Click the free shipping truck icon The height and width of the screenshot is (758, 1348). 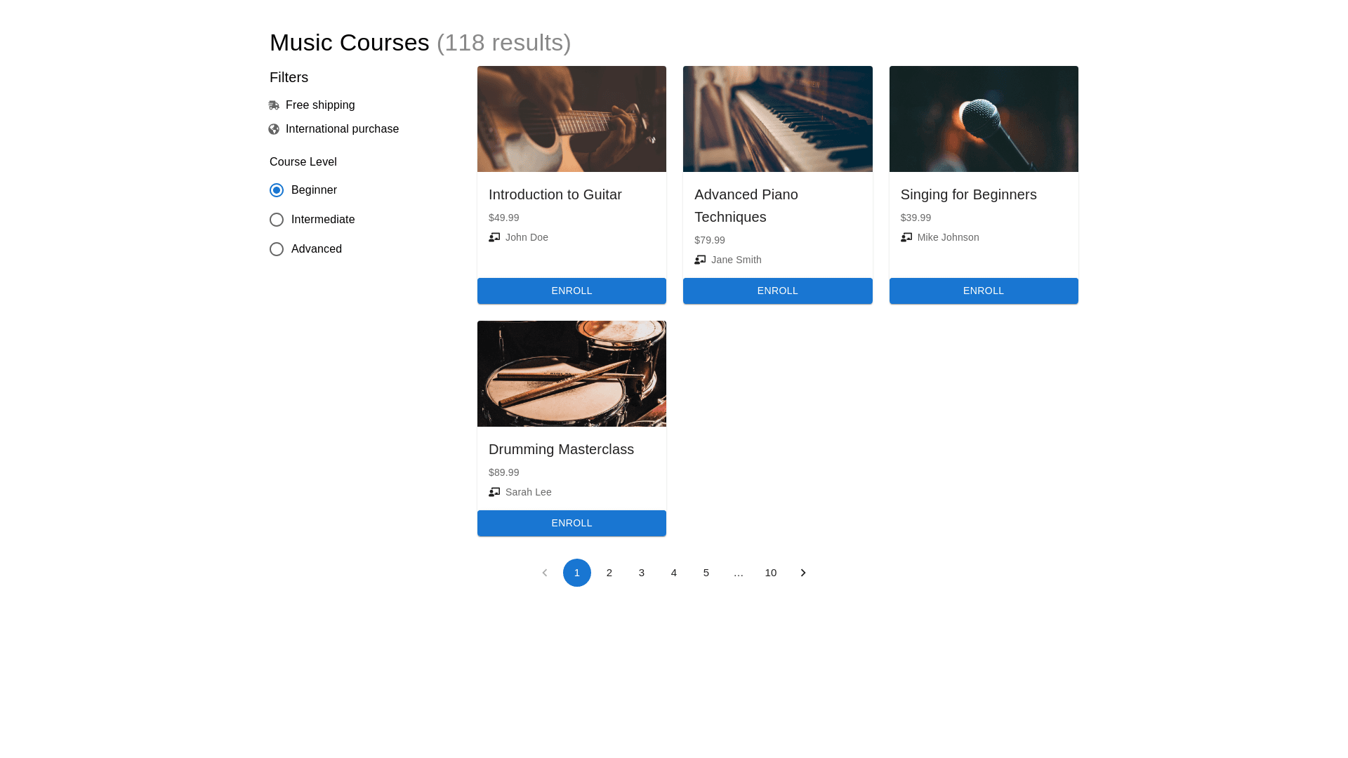tap(274, 105)
